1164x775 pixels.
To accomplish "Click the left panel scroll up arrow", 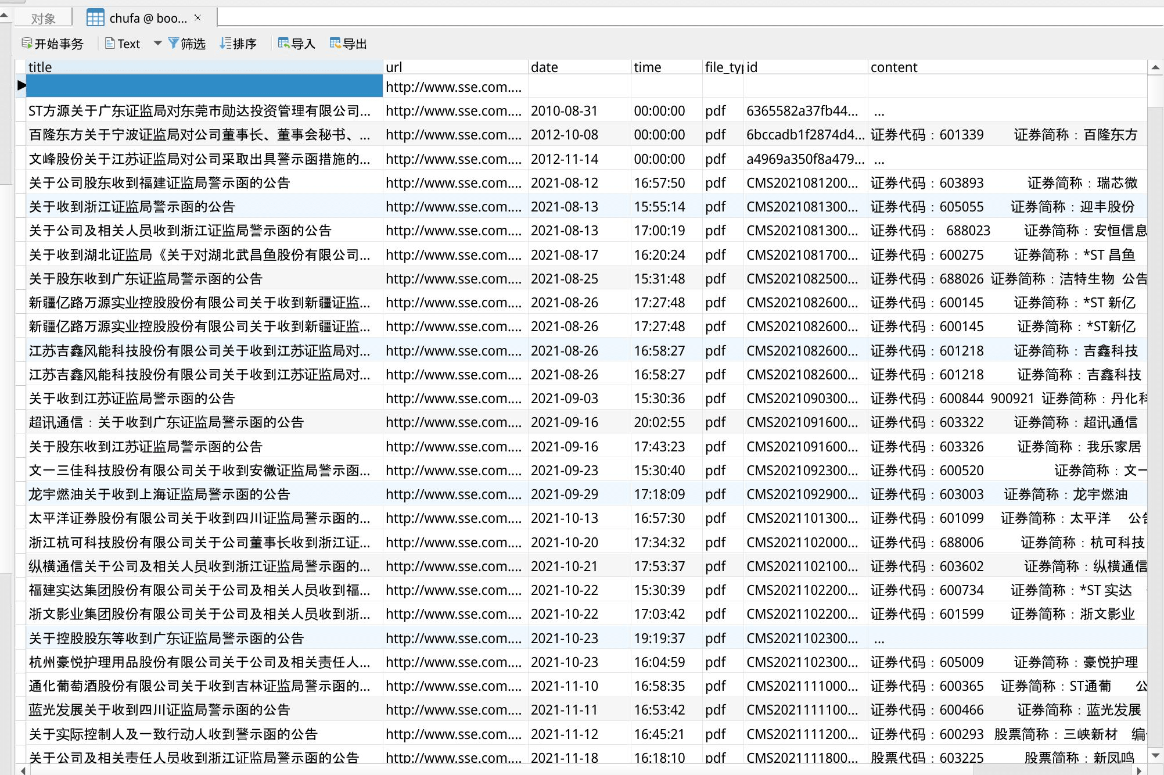I will click(x=5, y=15).
